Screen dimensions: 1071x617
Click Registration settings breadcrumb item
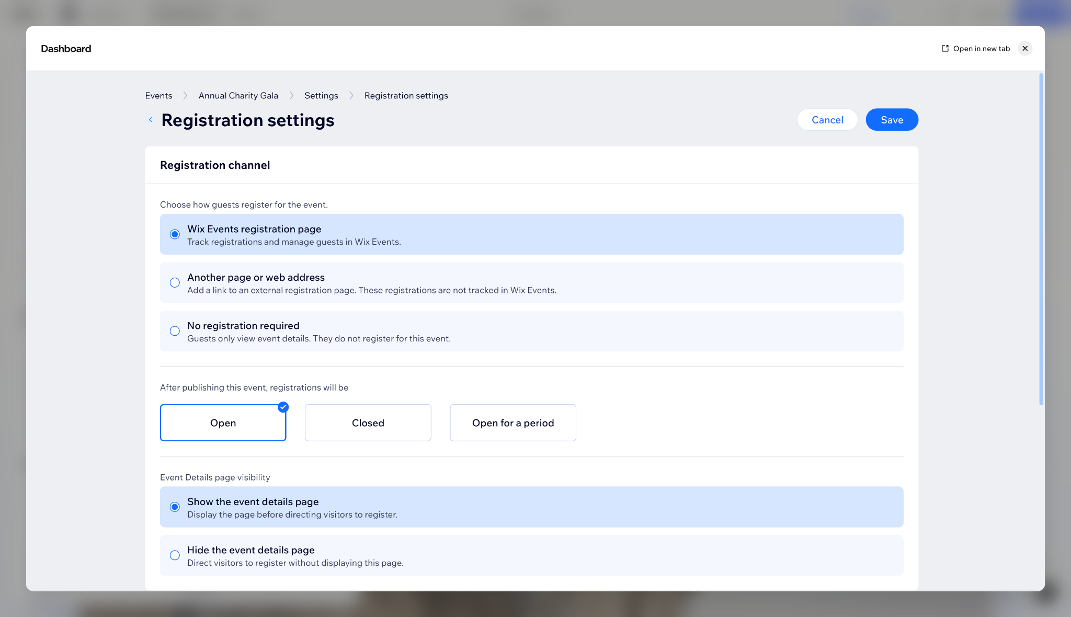pyautogui.click(x=406, y=96)
